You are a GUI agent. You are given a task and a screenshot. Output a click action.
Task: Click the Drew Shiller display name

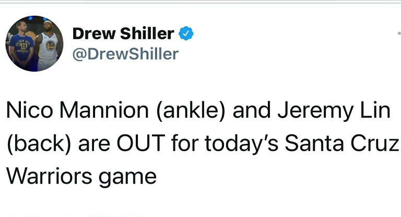pos(123,33)
